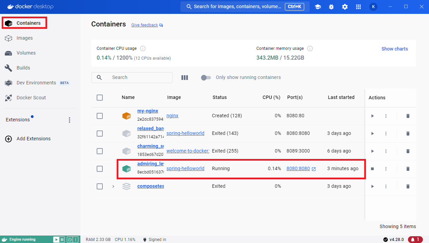Click the engine power button in status bar
429x243 pixels.
(70, 240)
